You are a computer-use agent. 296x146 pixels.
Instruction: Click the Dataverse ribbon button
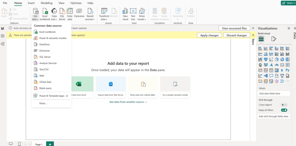click(x=79, y=13)
